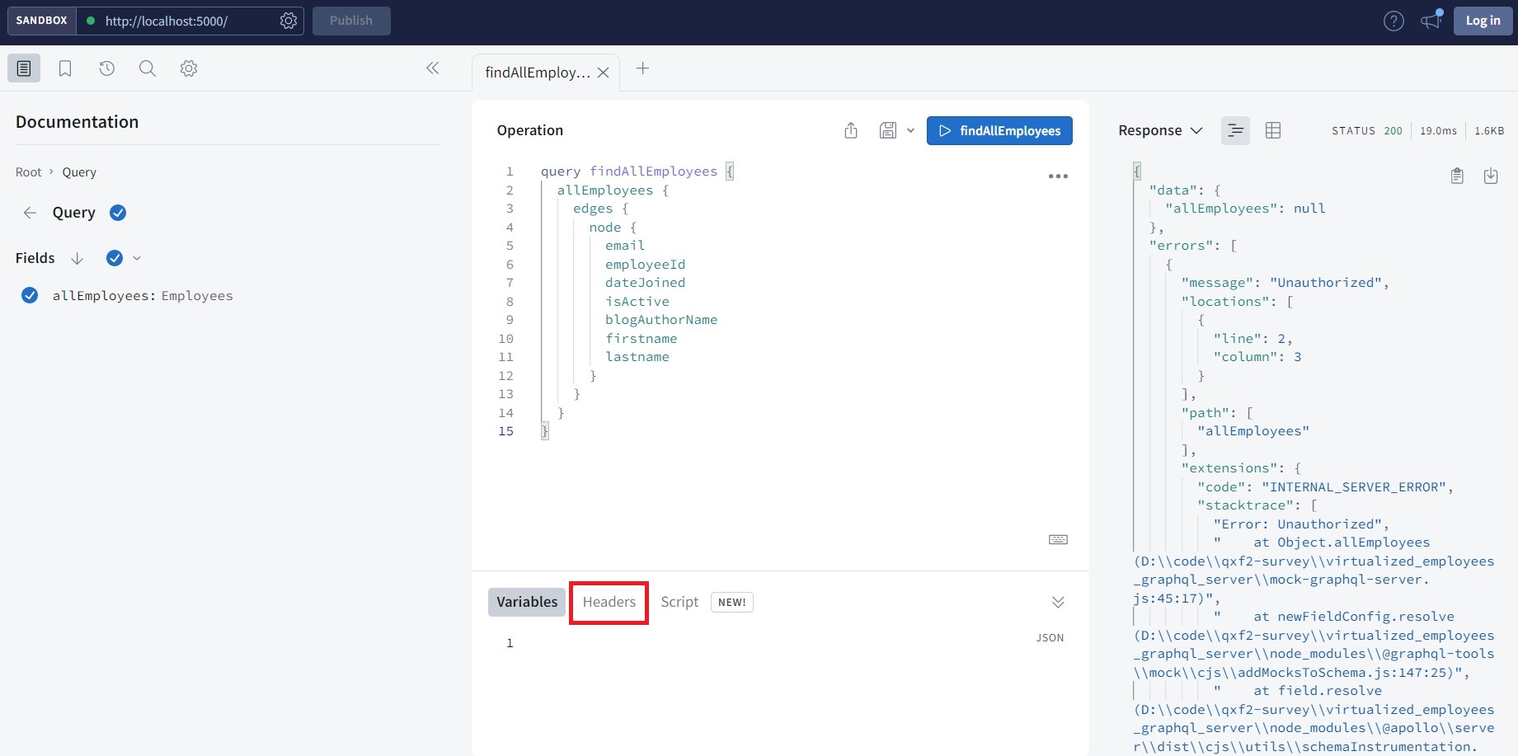
Task: Switch response to table view
Action: pos(1273,130)
